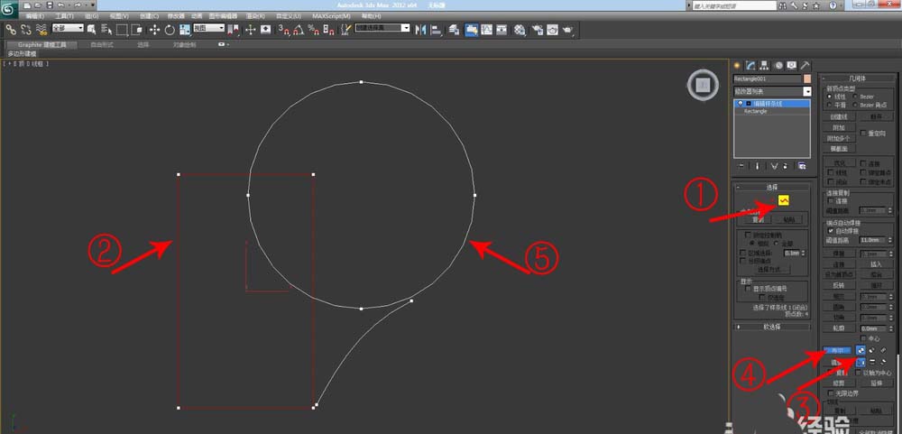The width and height of the screenshot is (902, 434).
Task: Click the ViewCube in the viewport
Action: [701, 86]
